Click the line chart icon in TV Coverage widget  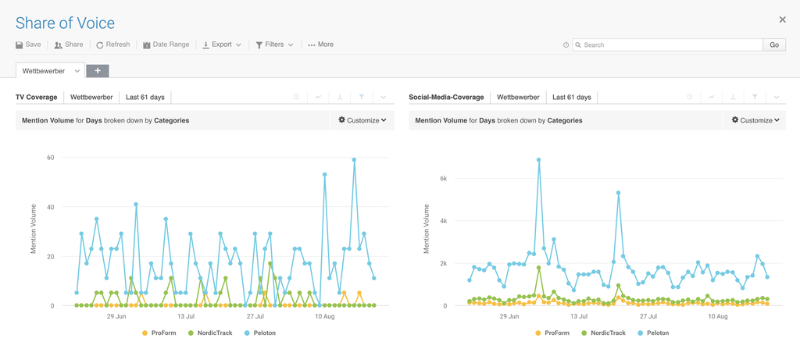[318, 98]
